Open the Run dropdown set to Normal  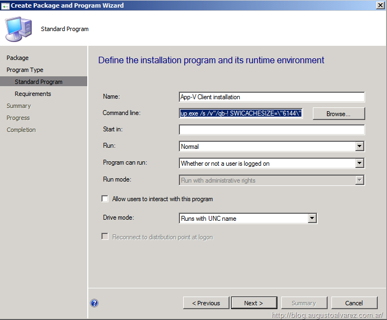pos(359,146)
